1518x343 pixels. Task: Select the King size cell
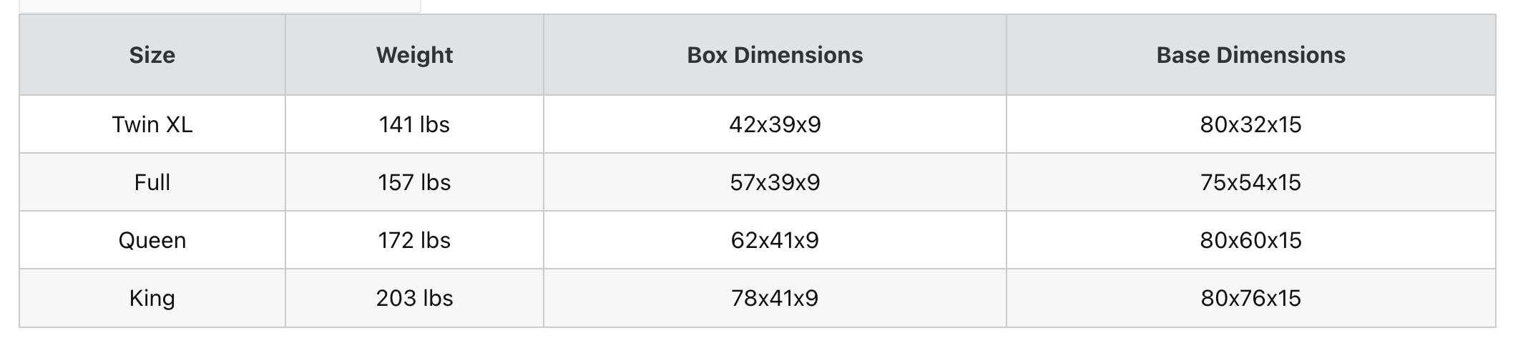[x=152, y=298]
